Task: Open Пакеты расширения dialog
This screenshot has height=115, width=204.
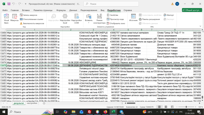Action: pos(149,19)
